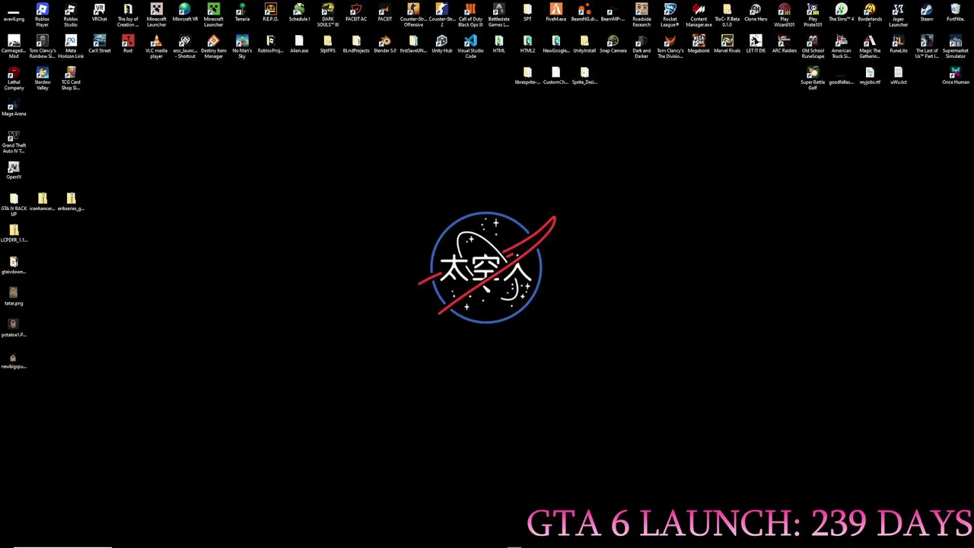Launch the CarX Street shortcut

point(99,45)
